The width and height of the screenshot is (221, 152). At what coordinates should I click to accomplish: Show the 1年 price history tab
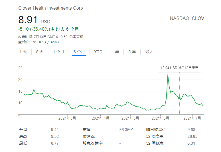coord(115,52)
